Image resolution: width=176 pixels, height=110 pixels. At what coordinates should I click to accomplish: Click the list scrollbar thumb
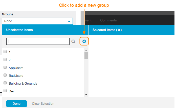pyautogui.click(x=86, y=55)
